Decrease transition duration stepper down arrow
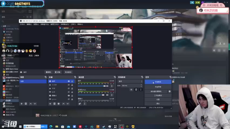The width and height of the screenshot is (230, 129). pyautogui.click(x=141, y=87)
